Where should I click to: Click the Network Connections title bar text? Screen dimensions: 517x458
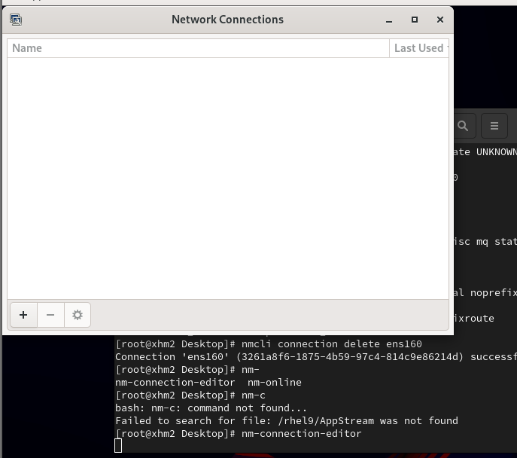[227, 20]
